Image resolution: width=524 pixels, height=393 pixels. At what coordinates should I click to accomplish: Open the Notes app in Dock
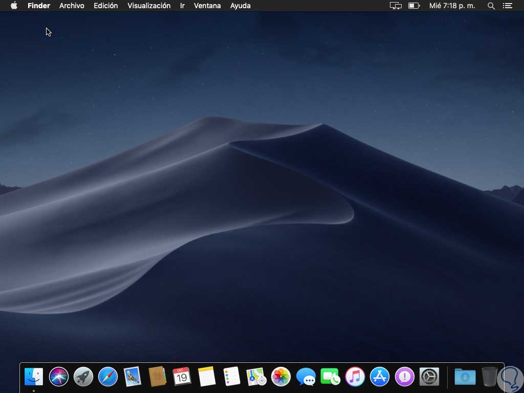[207, 377]
